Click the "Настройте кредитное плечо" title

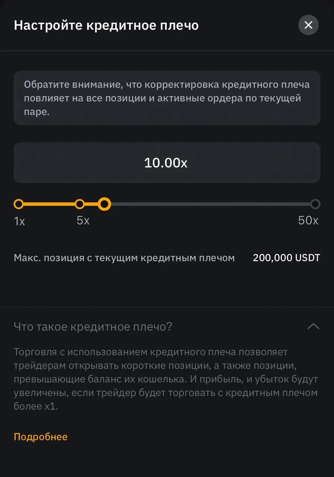[x=106, y=25]
